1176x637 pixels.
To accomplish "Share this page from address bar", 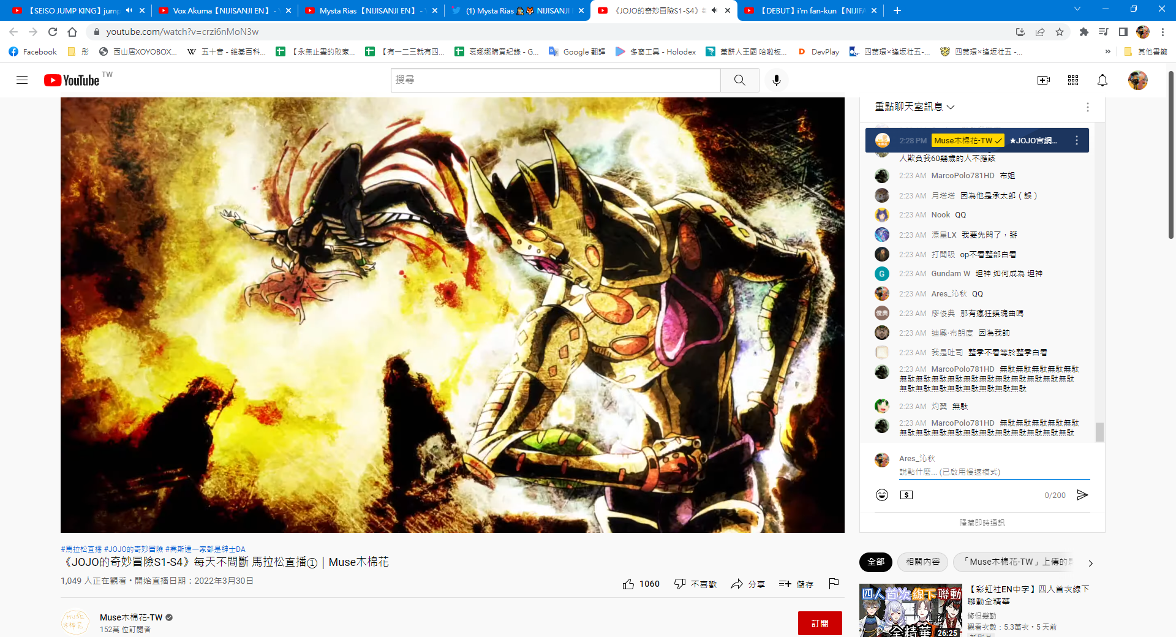I will click(1040, 32).
